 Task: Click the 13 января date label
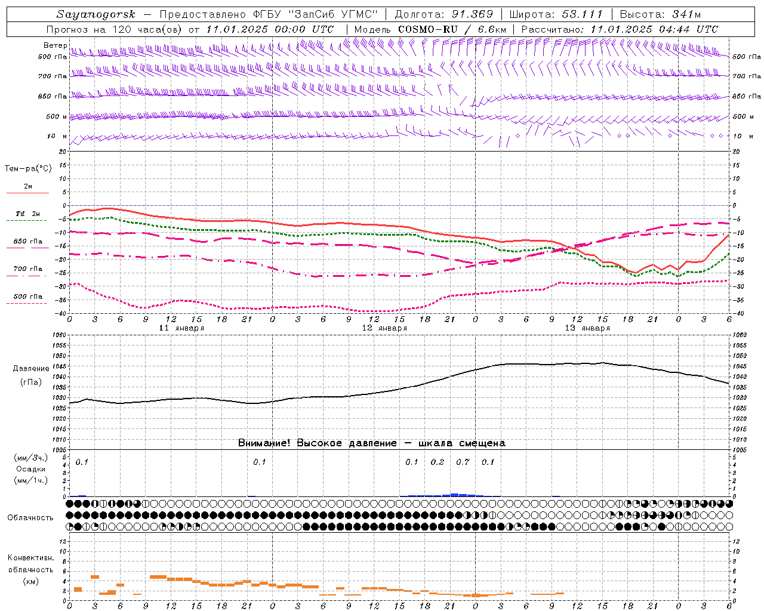pos(587,328)
